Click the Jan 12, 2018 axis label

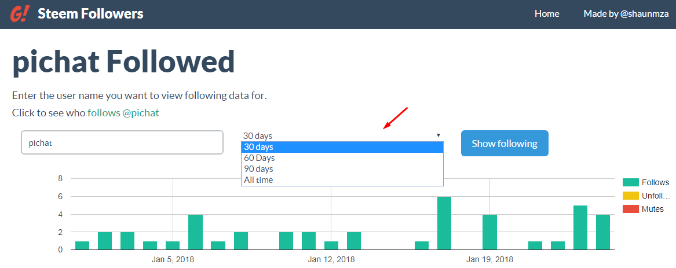tap(331, 260)
